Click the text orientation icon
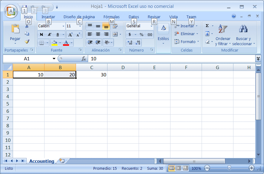 pyautogui.click(x=107, y=42)
